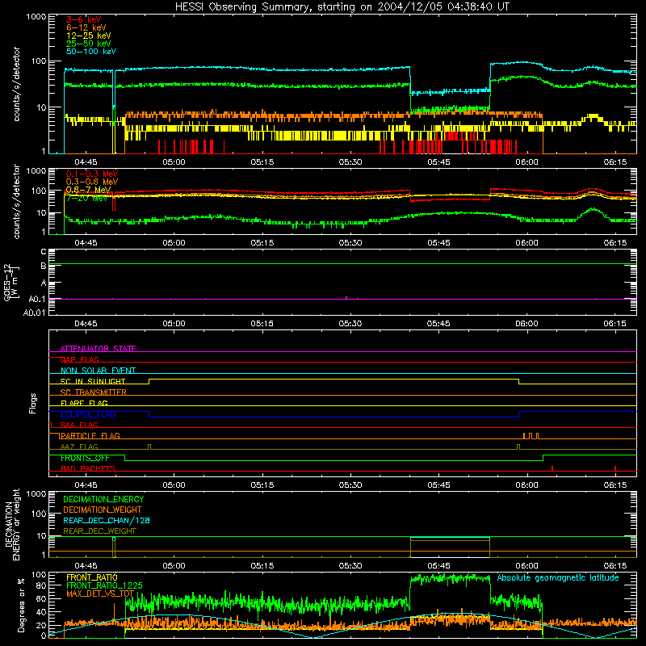This screenshot has height=646, width=646.
Task: Select the 3-6 keV legend label
Action: tap(84, 19)
